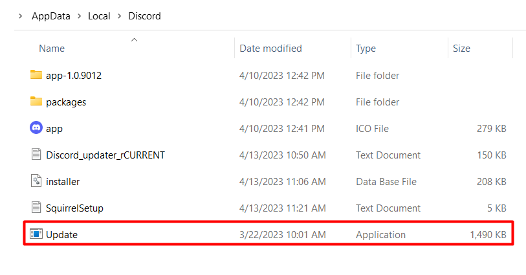Go to Local in the breadcrumb path

[x=99, y=16]
